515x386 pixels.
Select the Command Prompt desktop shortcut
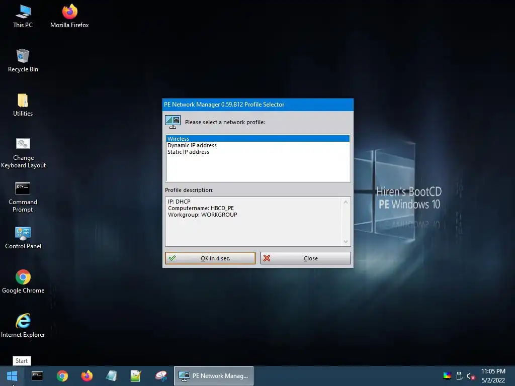pos(23,197)
